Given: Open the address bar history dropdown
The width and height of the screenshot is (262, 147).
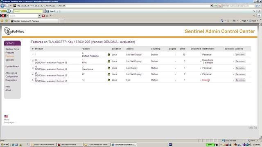Looking at the screenshot, I should [x=211, y=6].
